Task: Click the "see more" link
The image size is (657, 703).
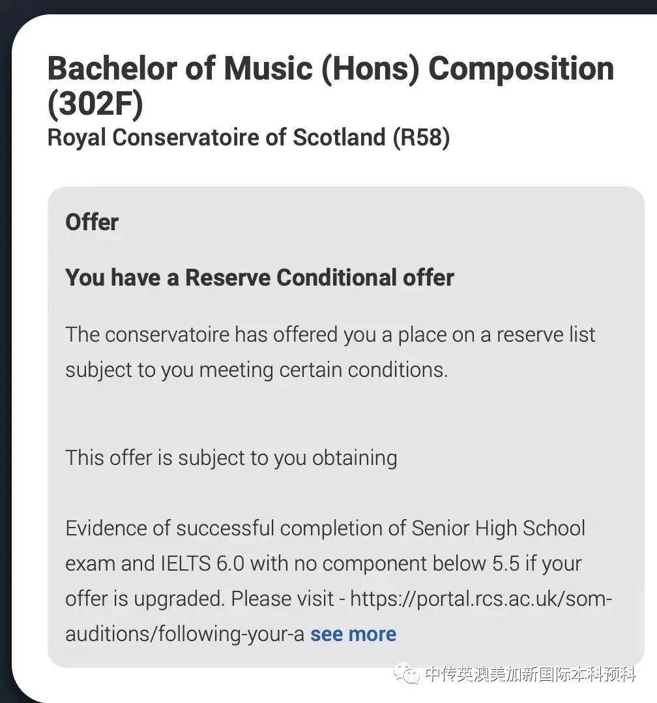Action: coord(353,634)
